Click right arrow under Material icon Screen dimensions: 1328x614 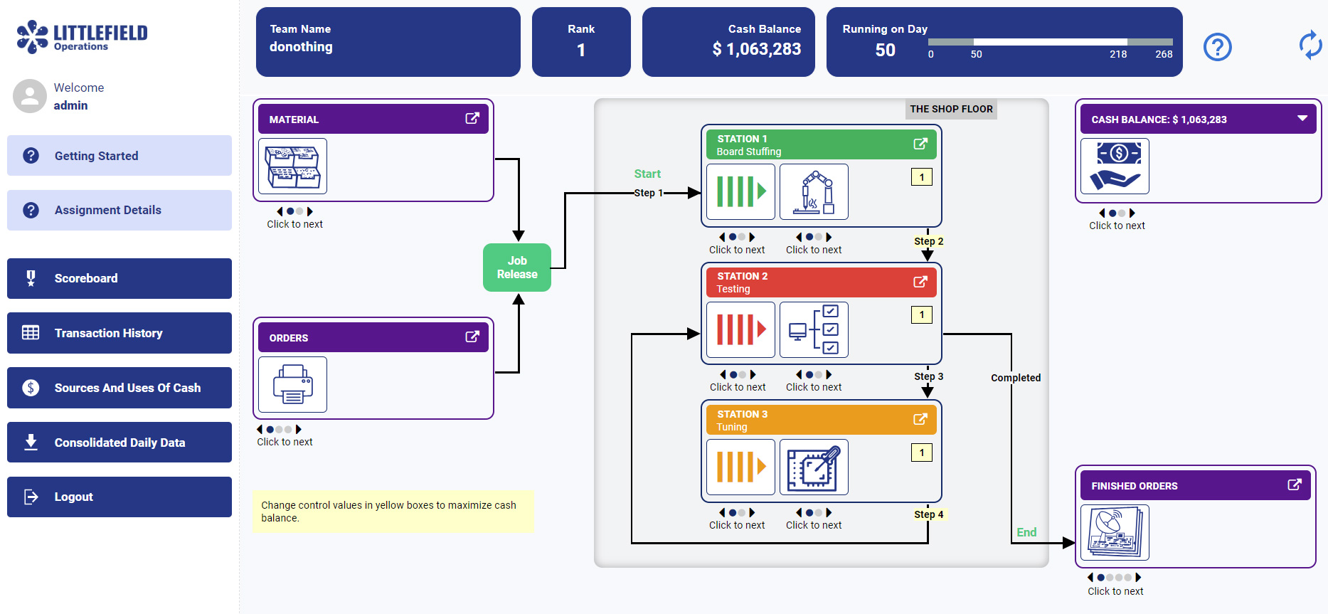tap(310, 211)
